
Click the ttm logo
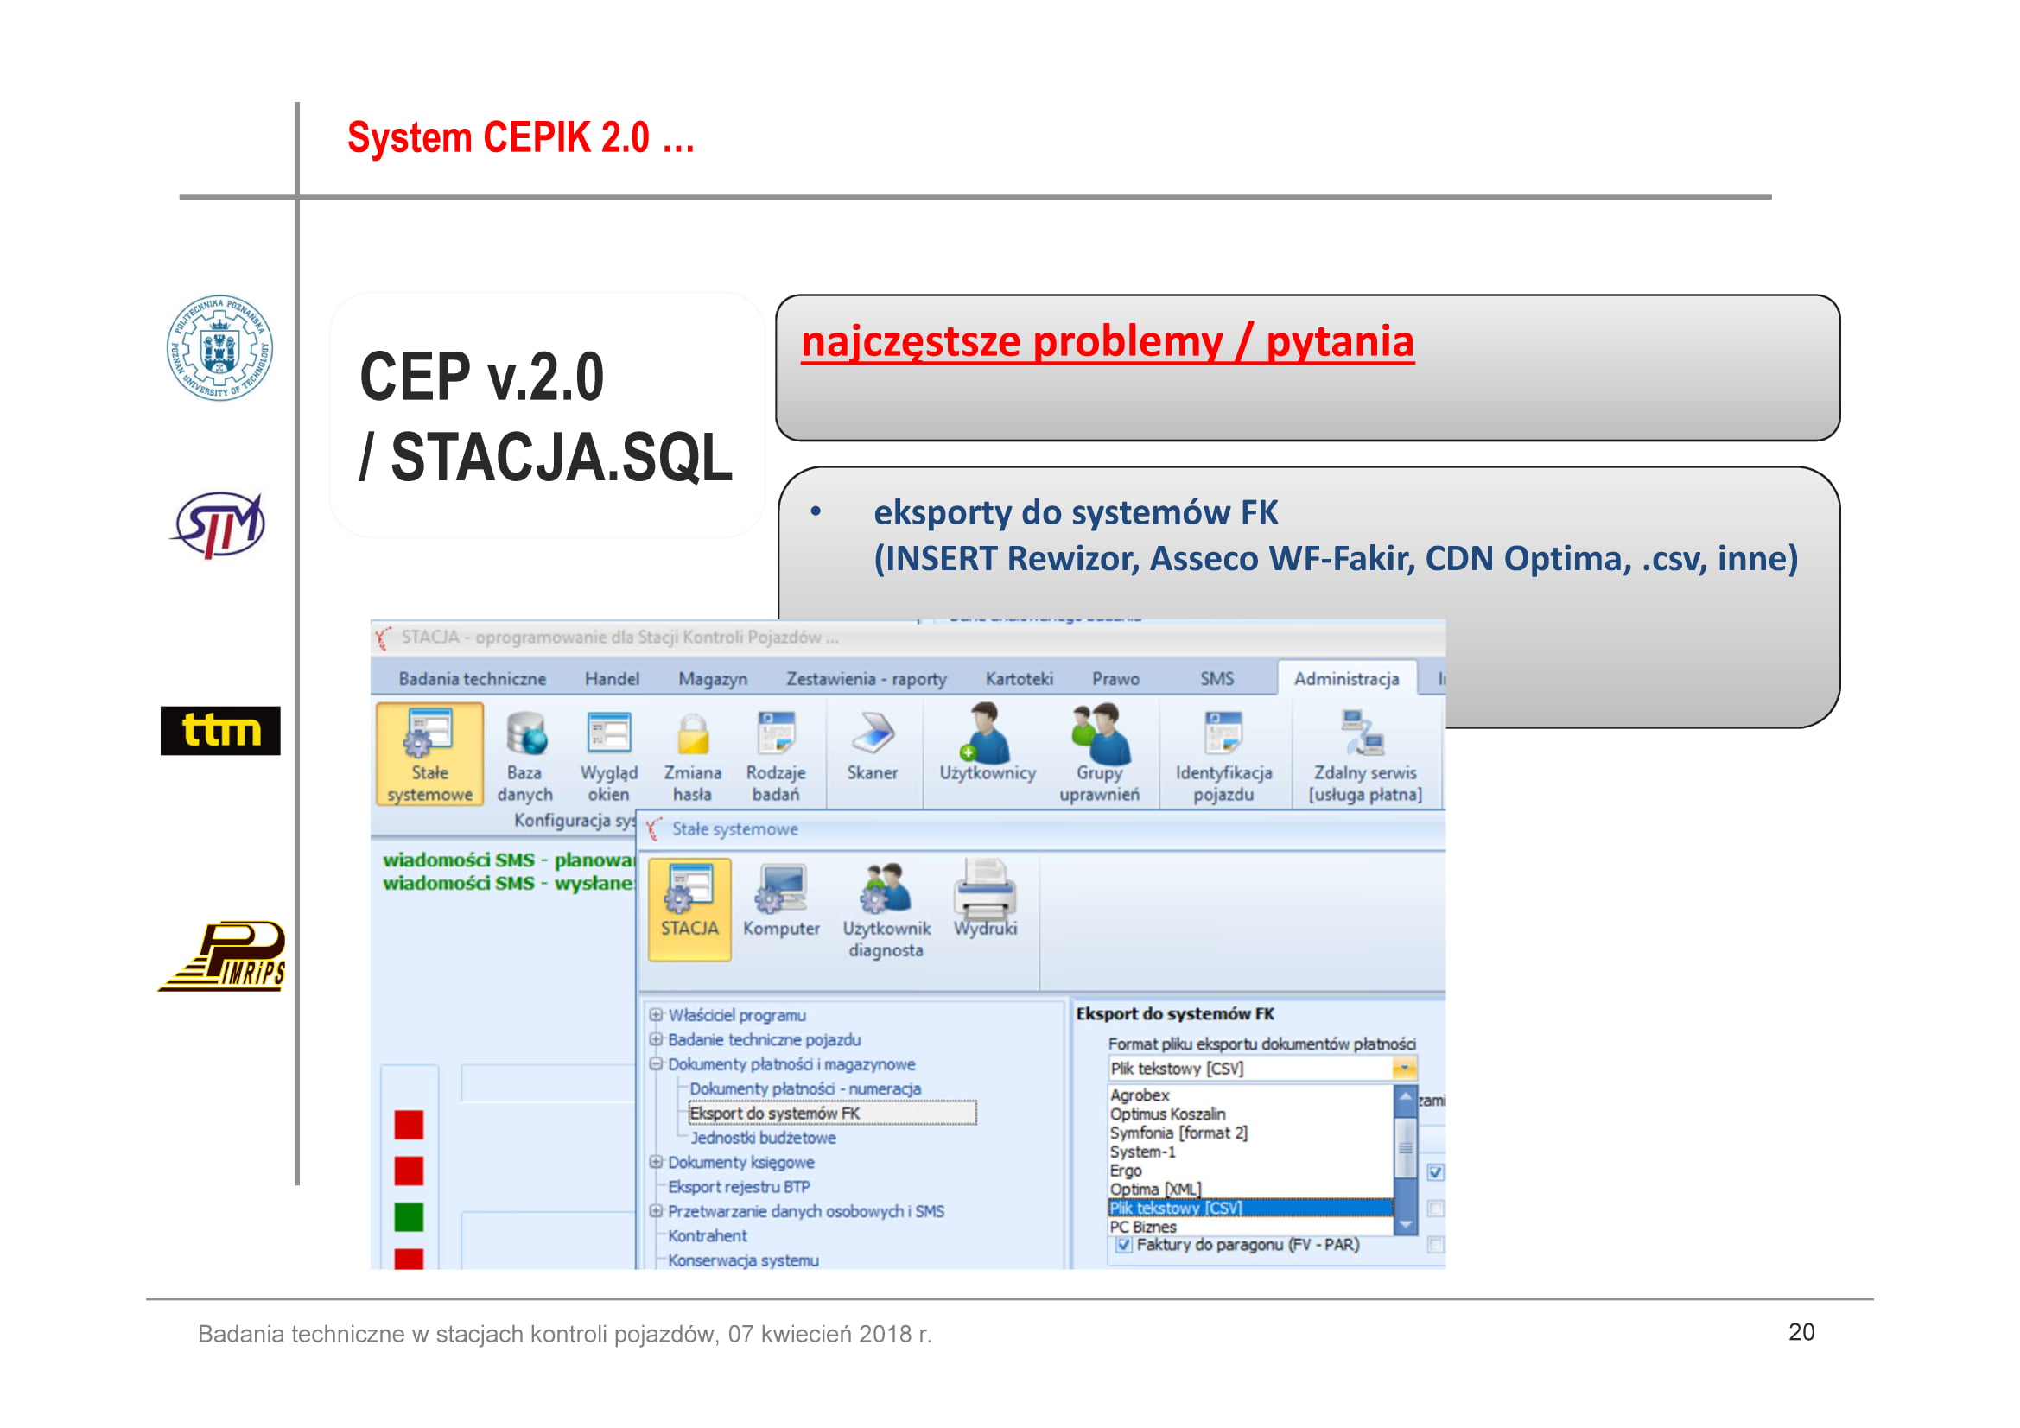coord(221,730)
